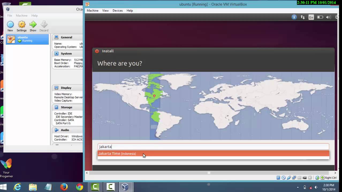
Task: Click the Ubuntu battery indicator
Action: (x=320, y=17)
